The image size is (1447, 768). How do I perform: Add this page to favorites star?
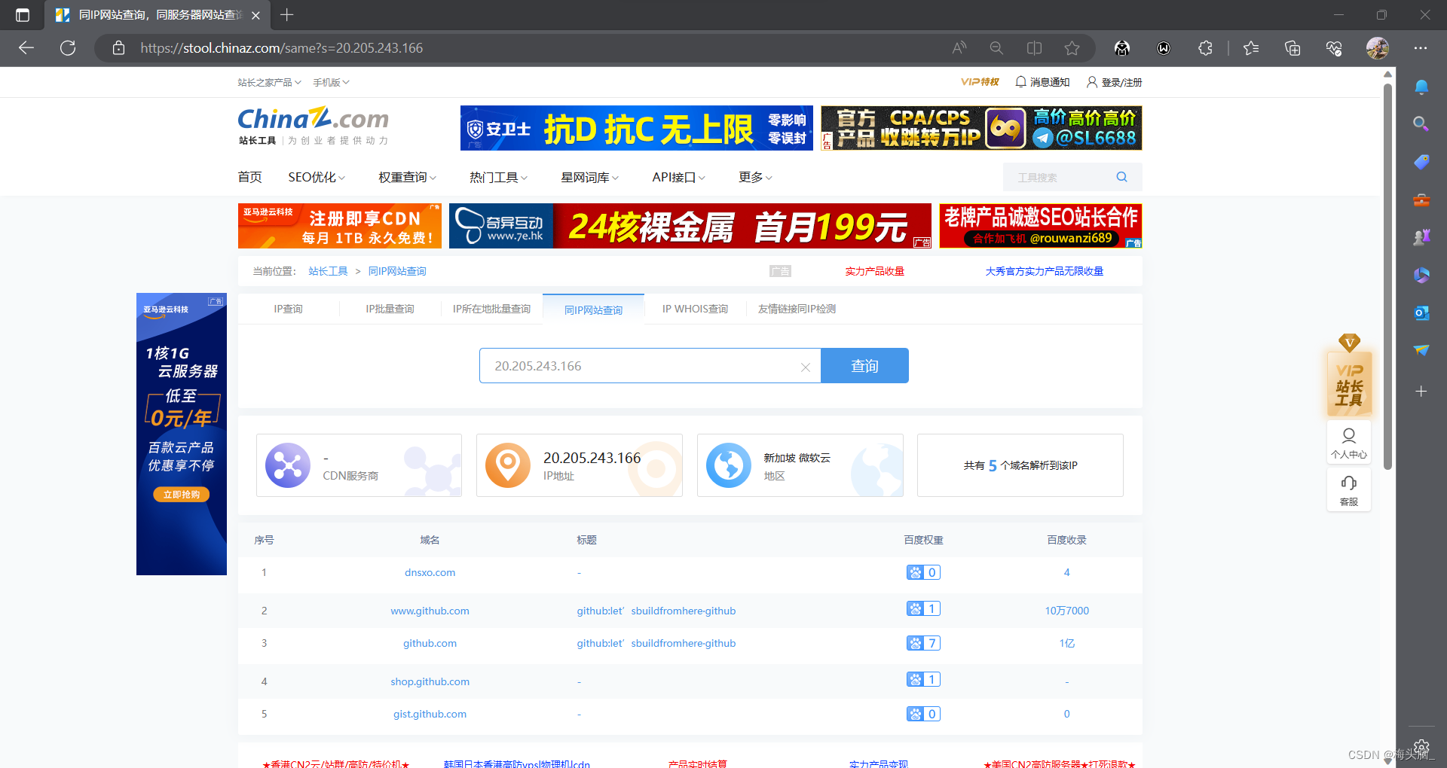coord(1072,48)
